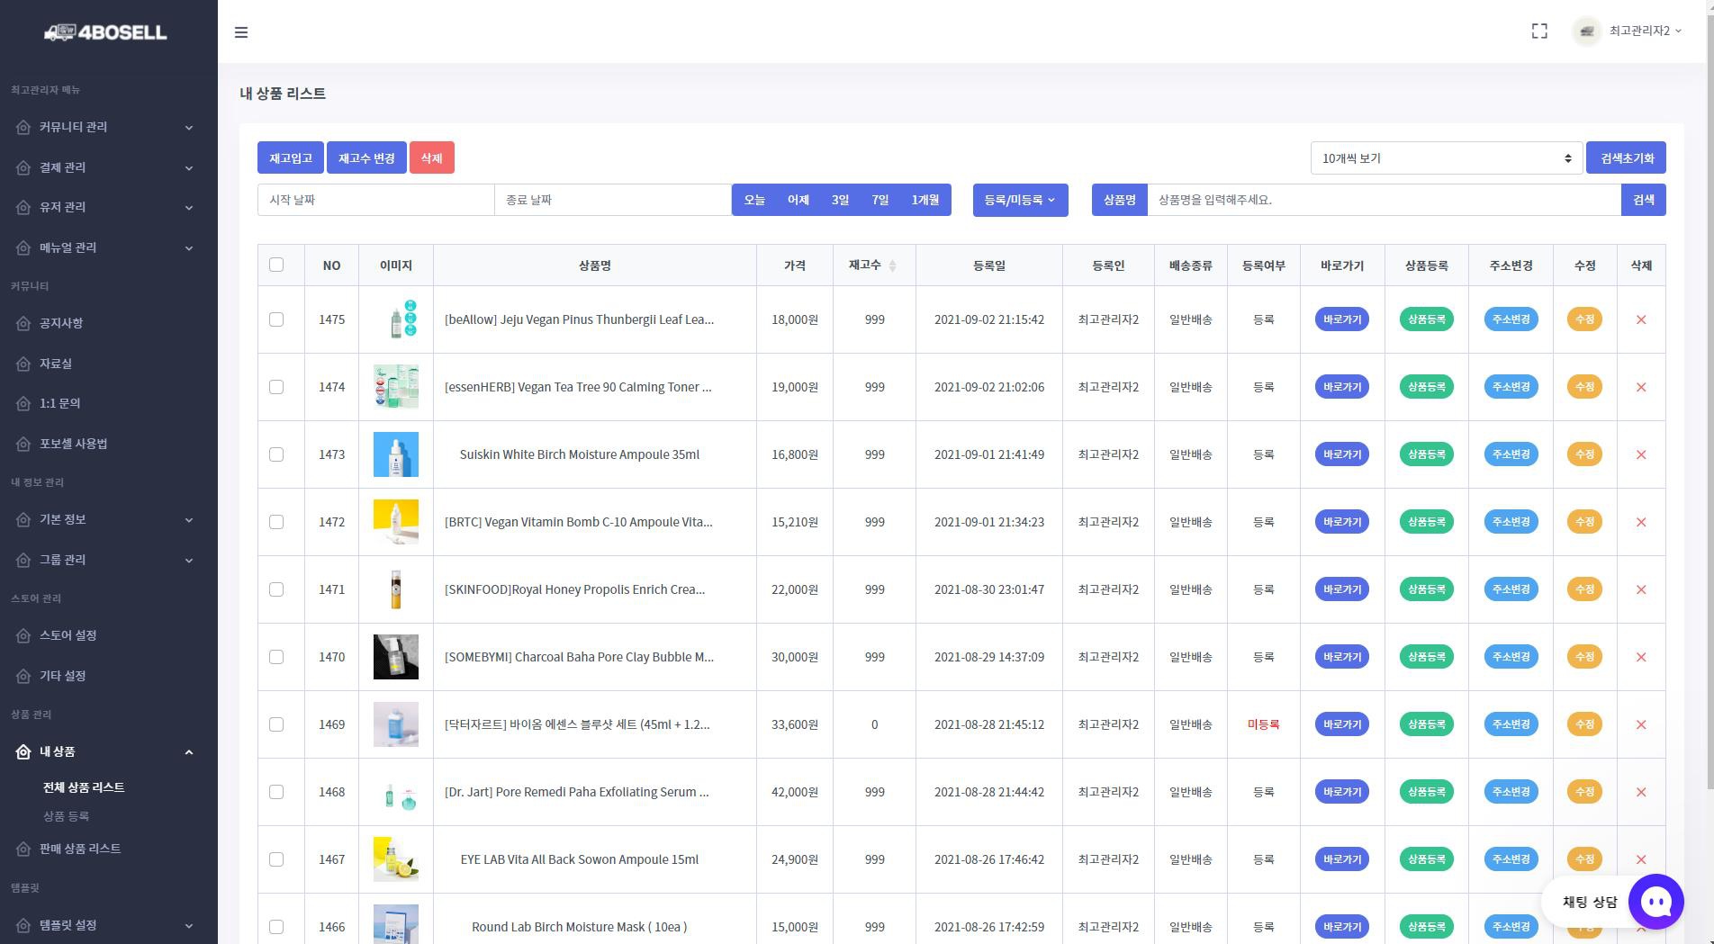This screenshot has width=1714, height=944.
Task: Click the 판매 상품 리스트 sidebar icon
Action: pos(23,849)
